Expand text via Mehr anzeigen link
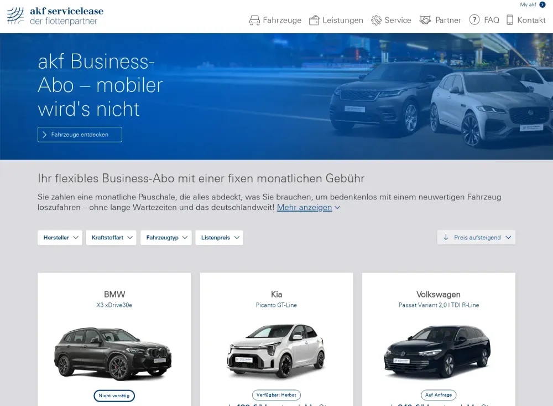Image resolution: width=553 pixels, height=406 pixels. click(x=304, y=207)
